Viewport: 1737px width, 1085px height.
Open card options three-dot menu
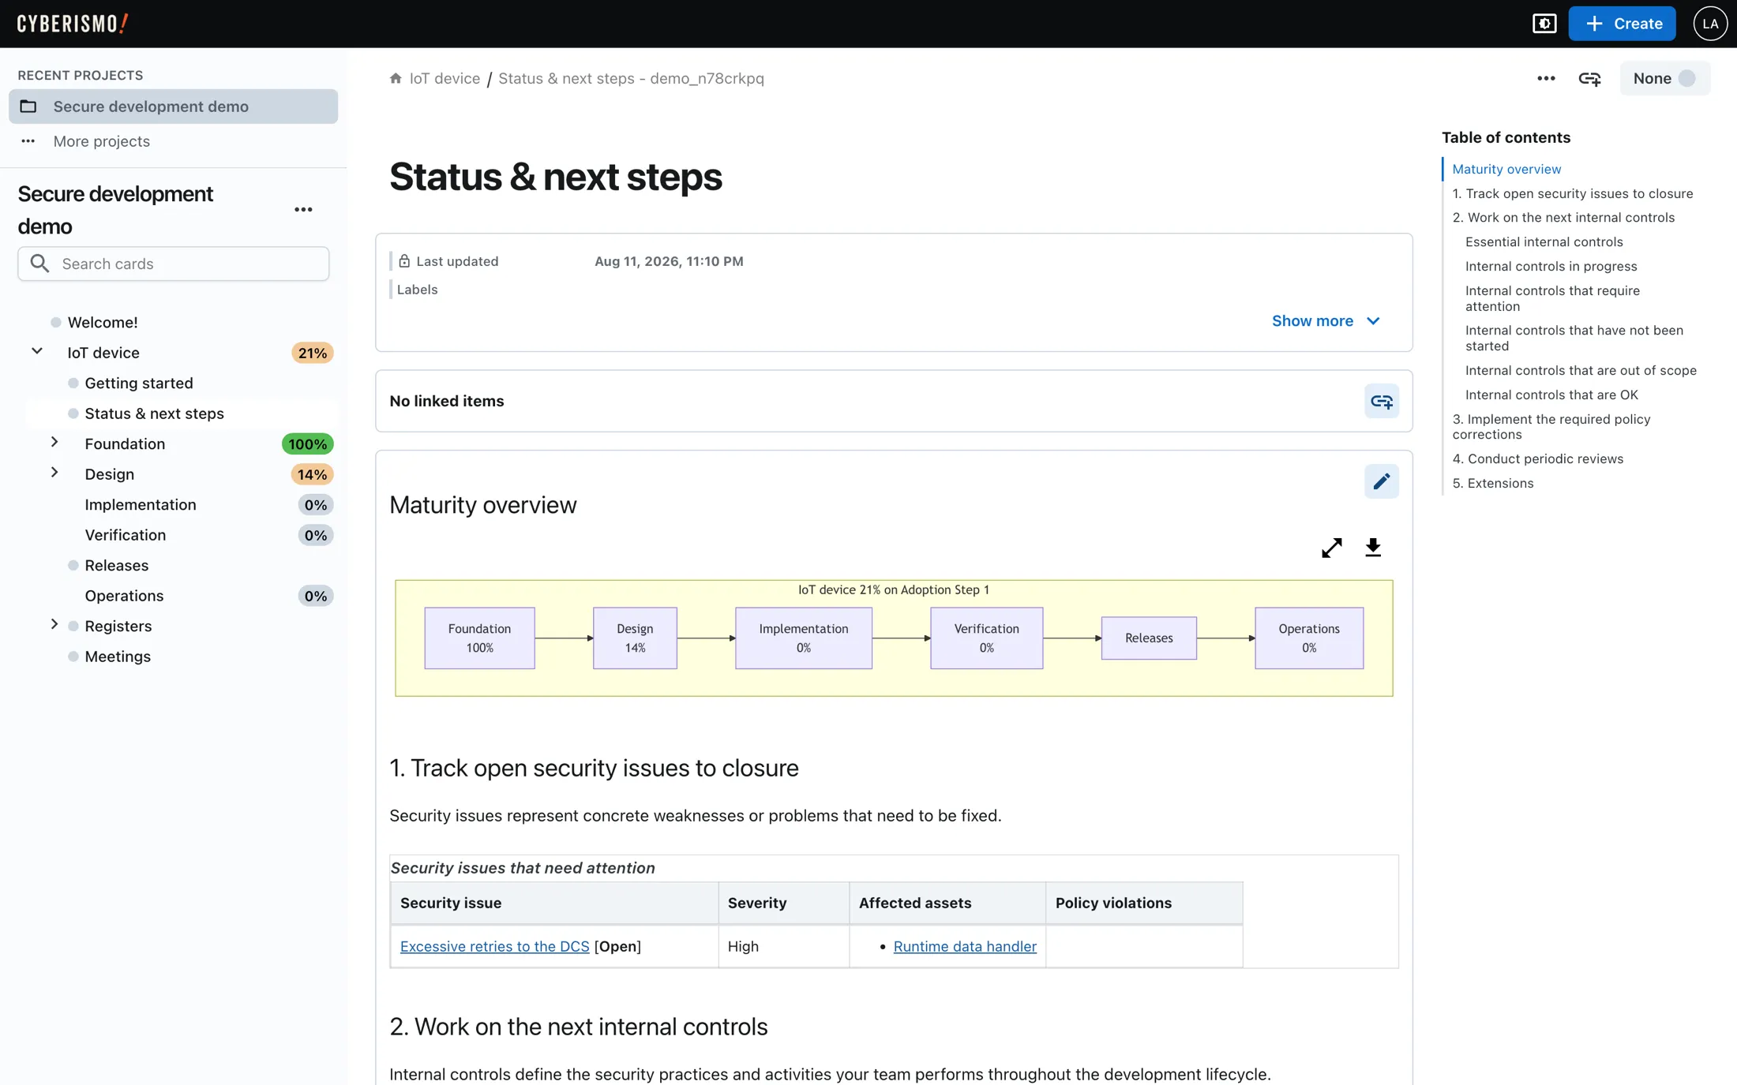1546,78
